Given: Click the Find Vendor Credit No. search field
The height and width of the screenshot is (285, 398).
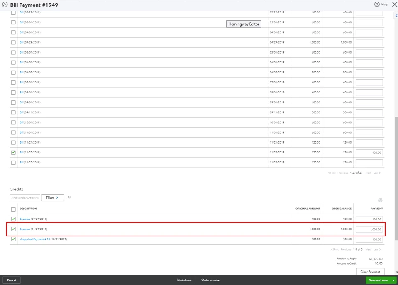Looking at the screenshot, I should click(24, 198).
